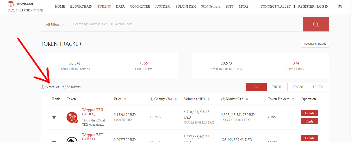The width and height of the screenshot is (351, 142).
Task: Click the +865 Last 7 Days figure
Action: (x=143, y=63)
